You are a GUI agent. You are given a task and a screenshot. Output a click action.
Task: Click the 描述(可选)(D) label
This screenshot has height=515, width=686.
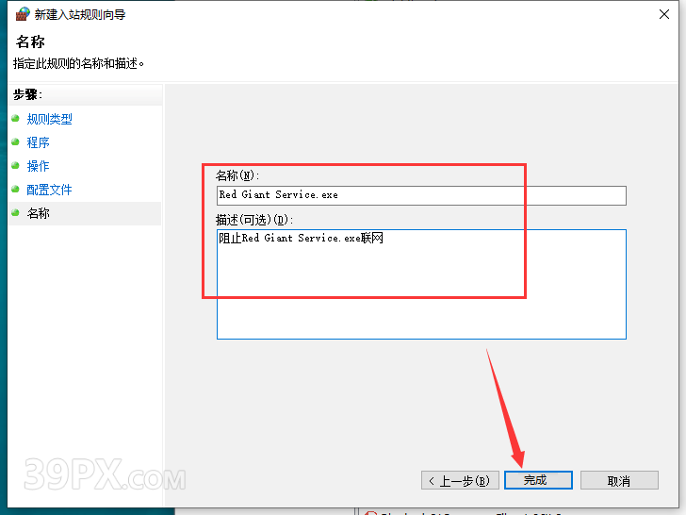click(x=254, y=220)
